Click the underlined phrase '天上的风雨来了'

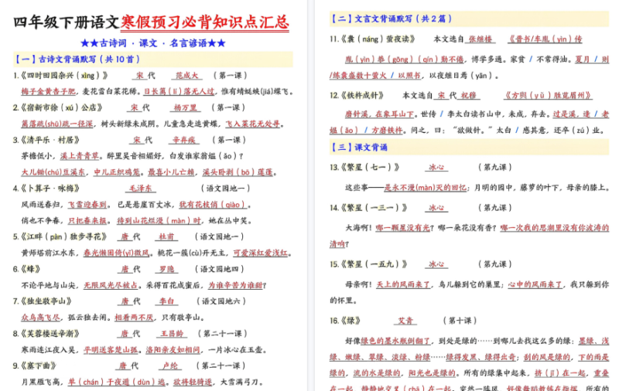402,284
